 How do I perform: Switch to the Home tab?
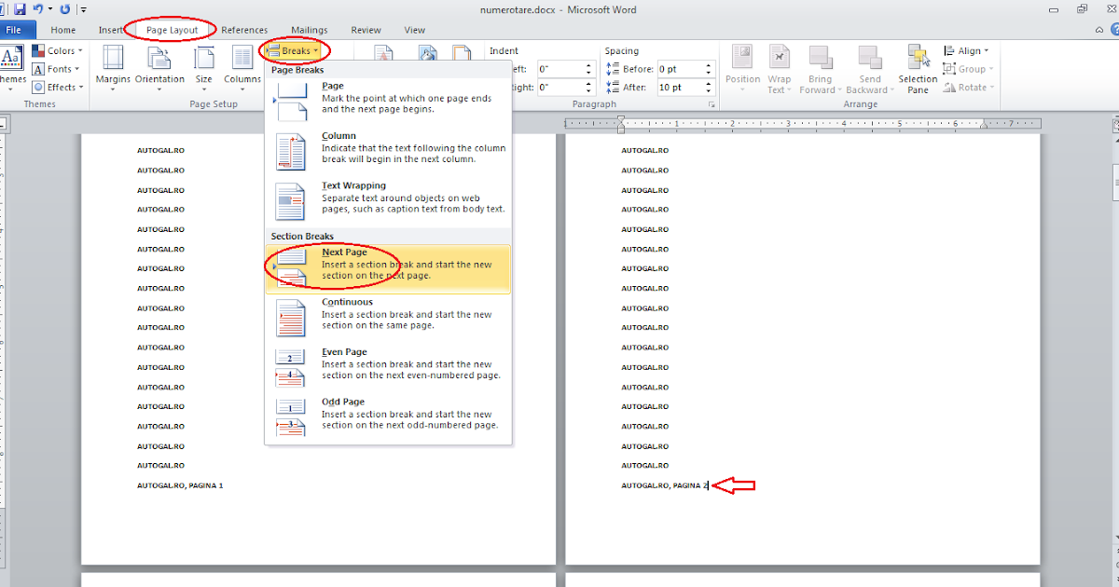tap(63, 30)
